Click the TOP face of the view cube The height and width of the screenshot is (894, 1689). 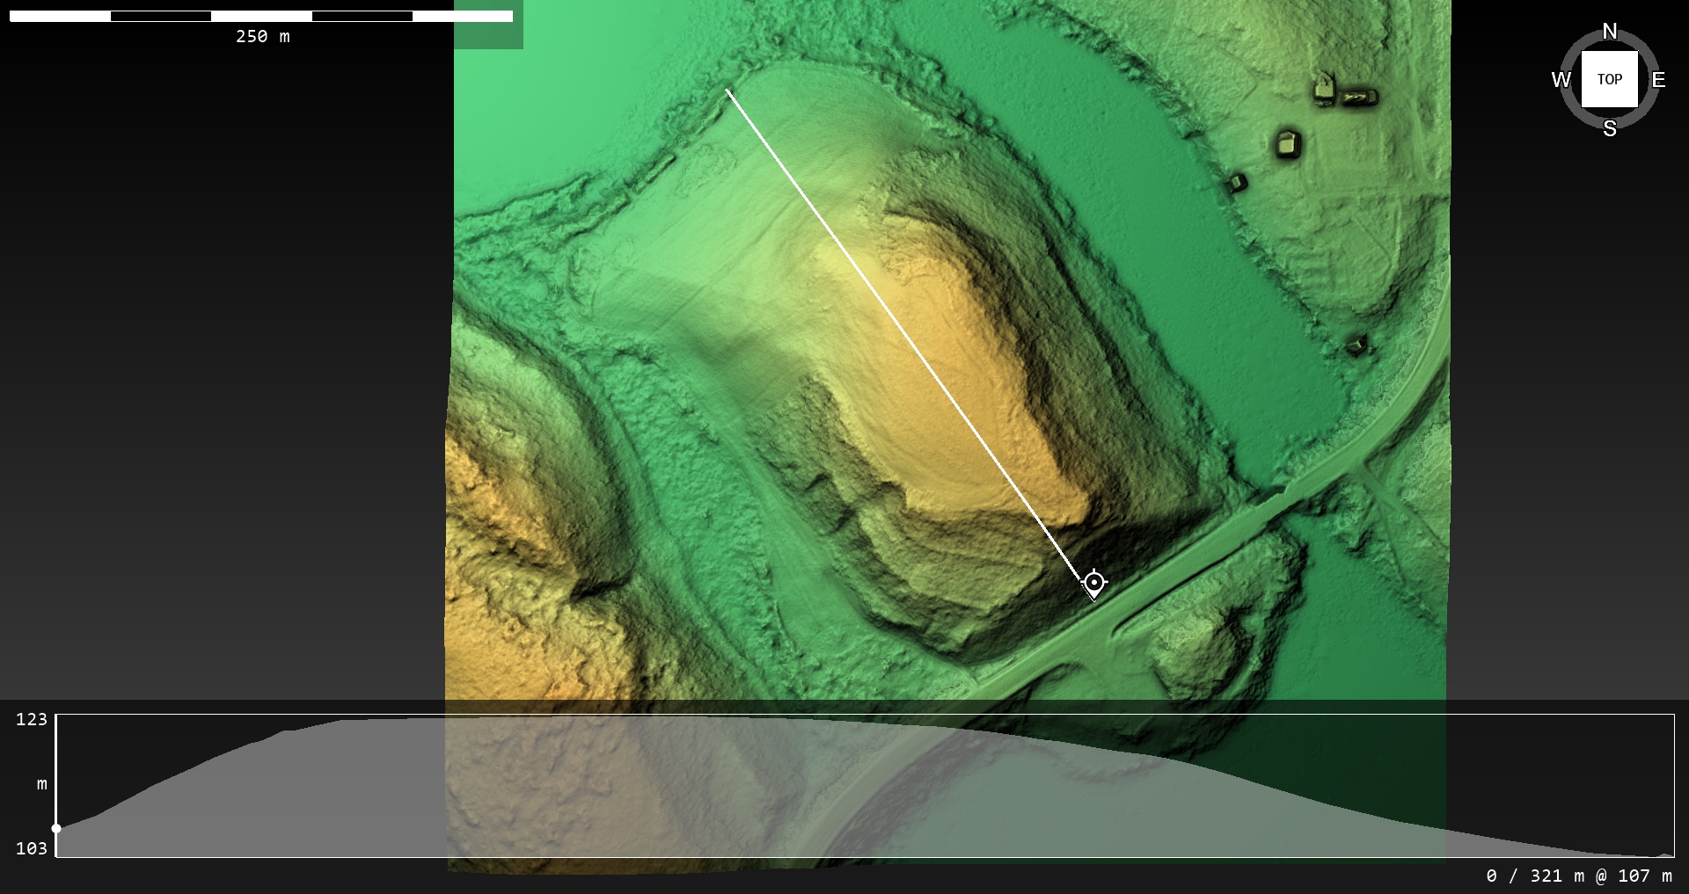[x=1609, y=79]
